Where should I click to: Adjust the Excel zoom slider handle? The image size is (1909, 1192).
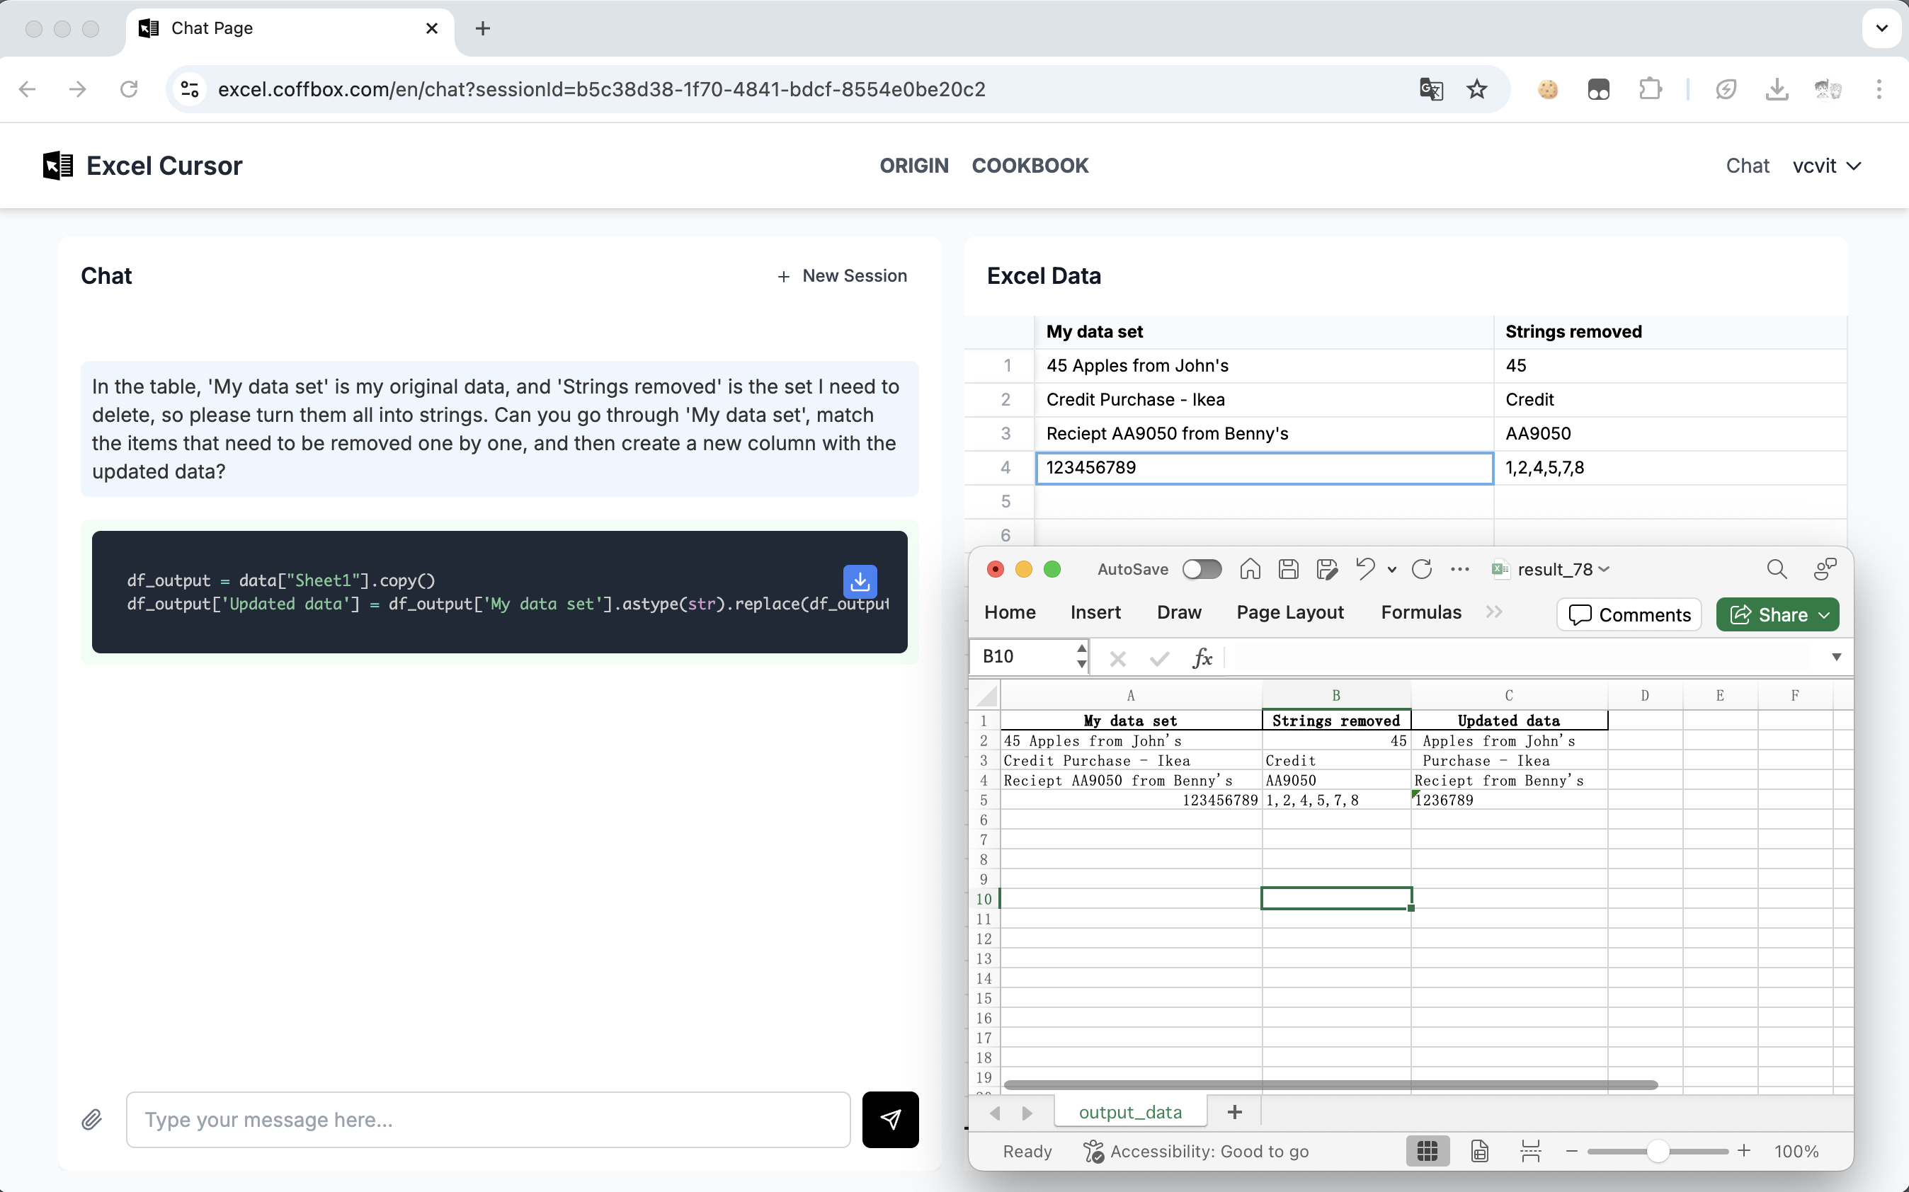(1658, 1151)
